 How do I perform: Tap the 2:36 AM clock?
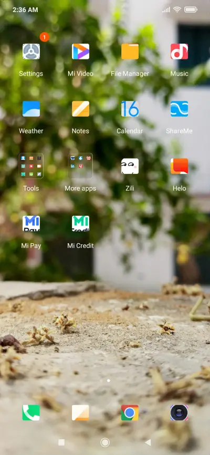[25, 10]
